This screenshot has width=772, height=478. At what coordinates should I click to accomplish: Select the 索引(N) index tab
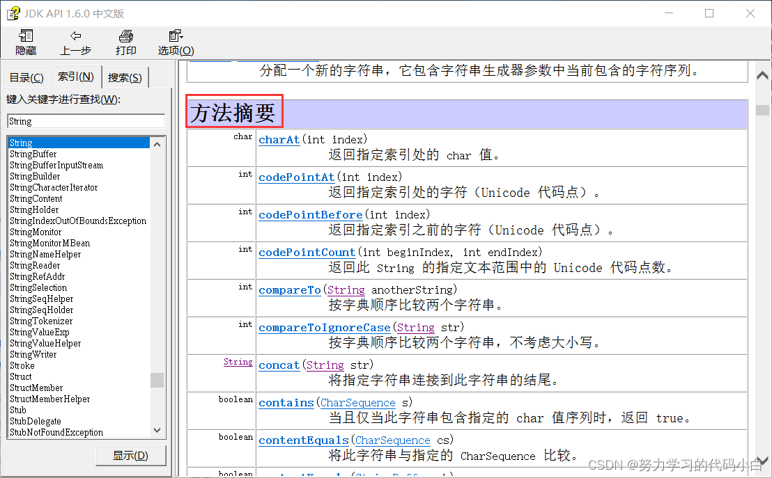(76, 77)
